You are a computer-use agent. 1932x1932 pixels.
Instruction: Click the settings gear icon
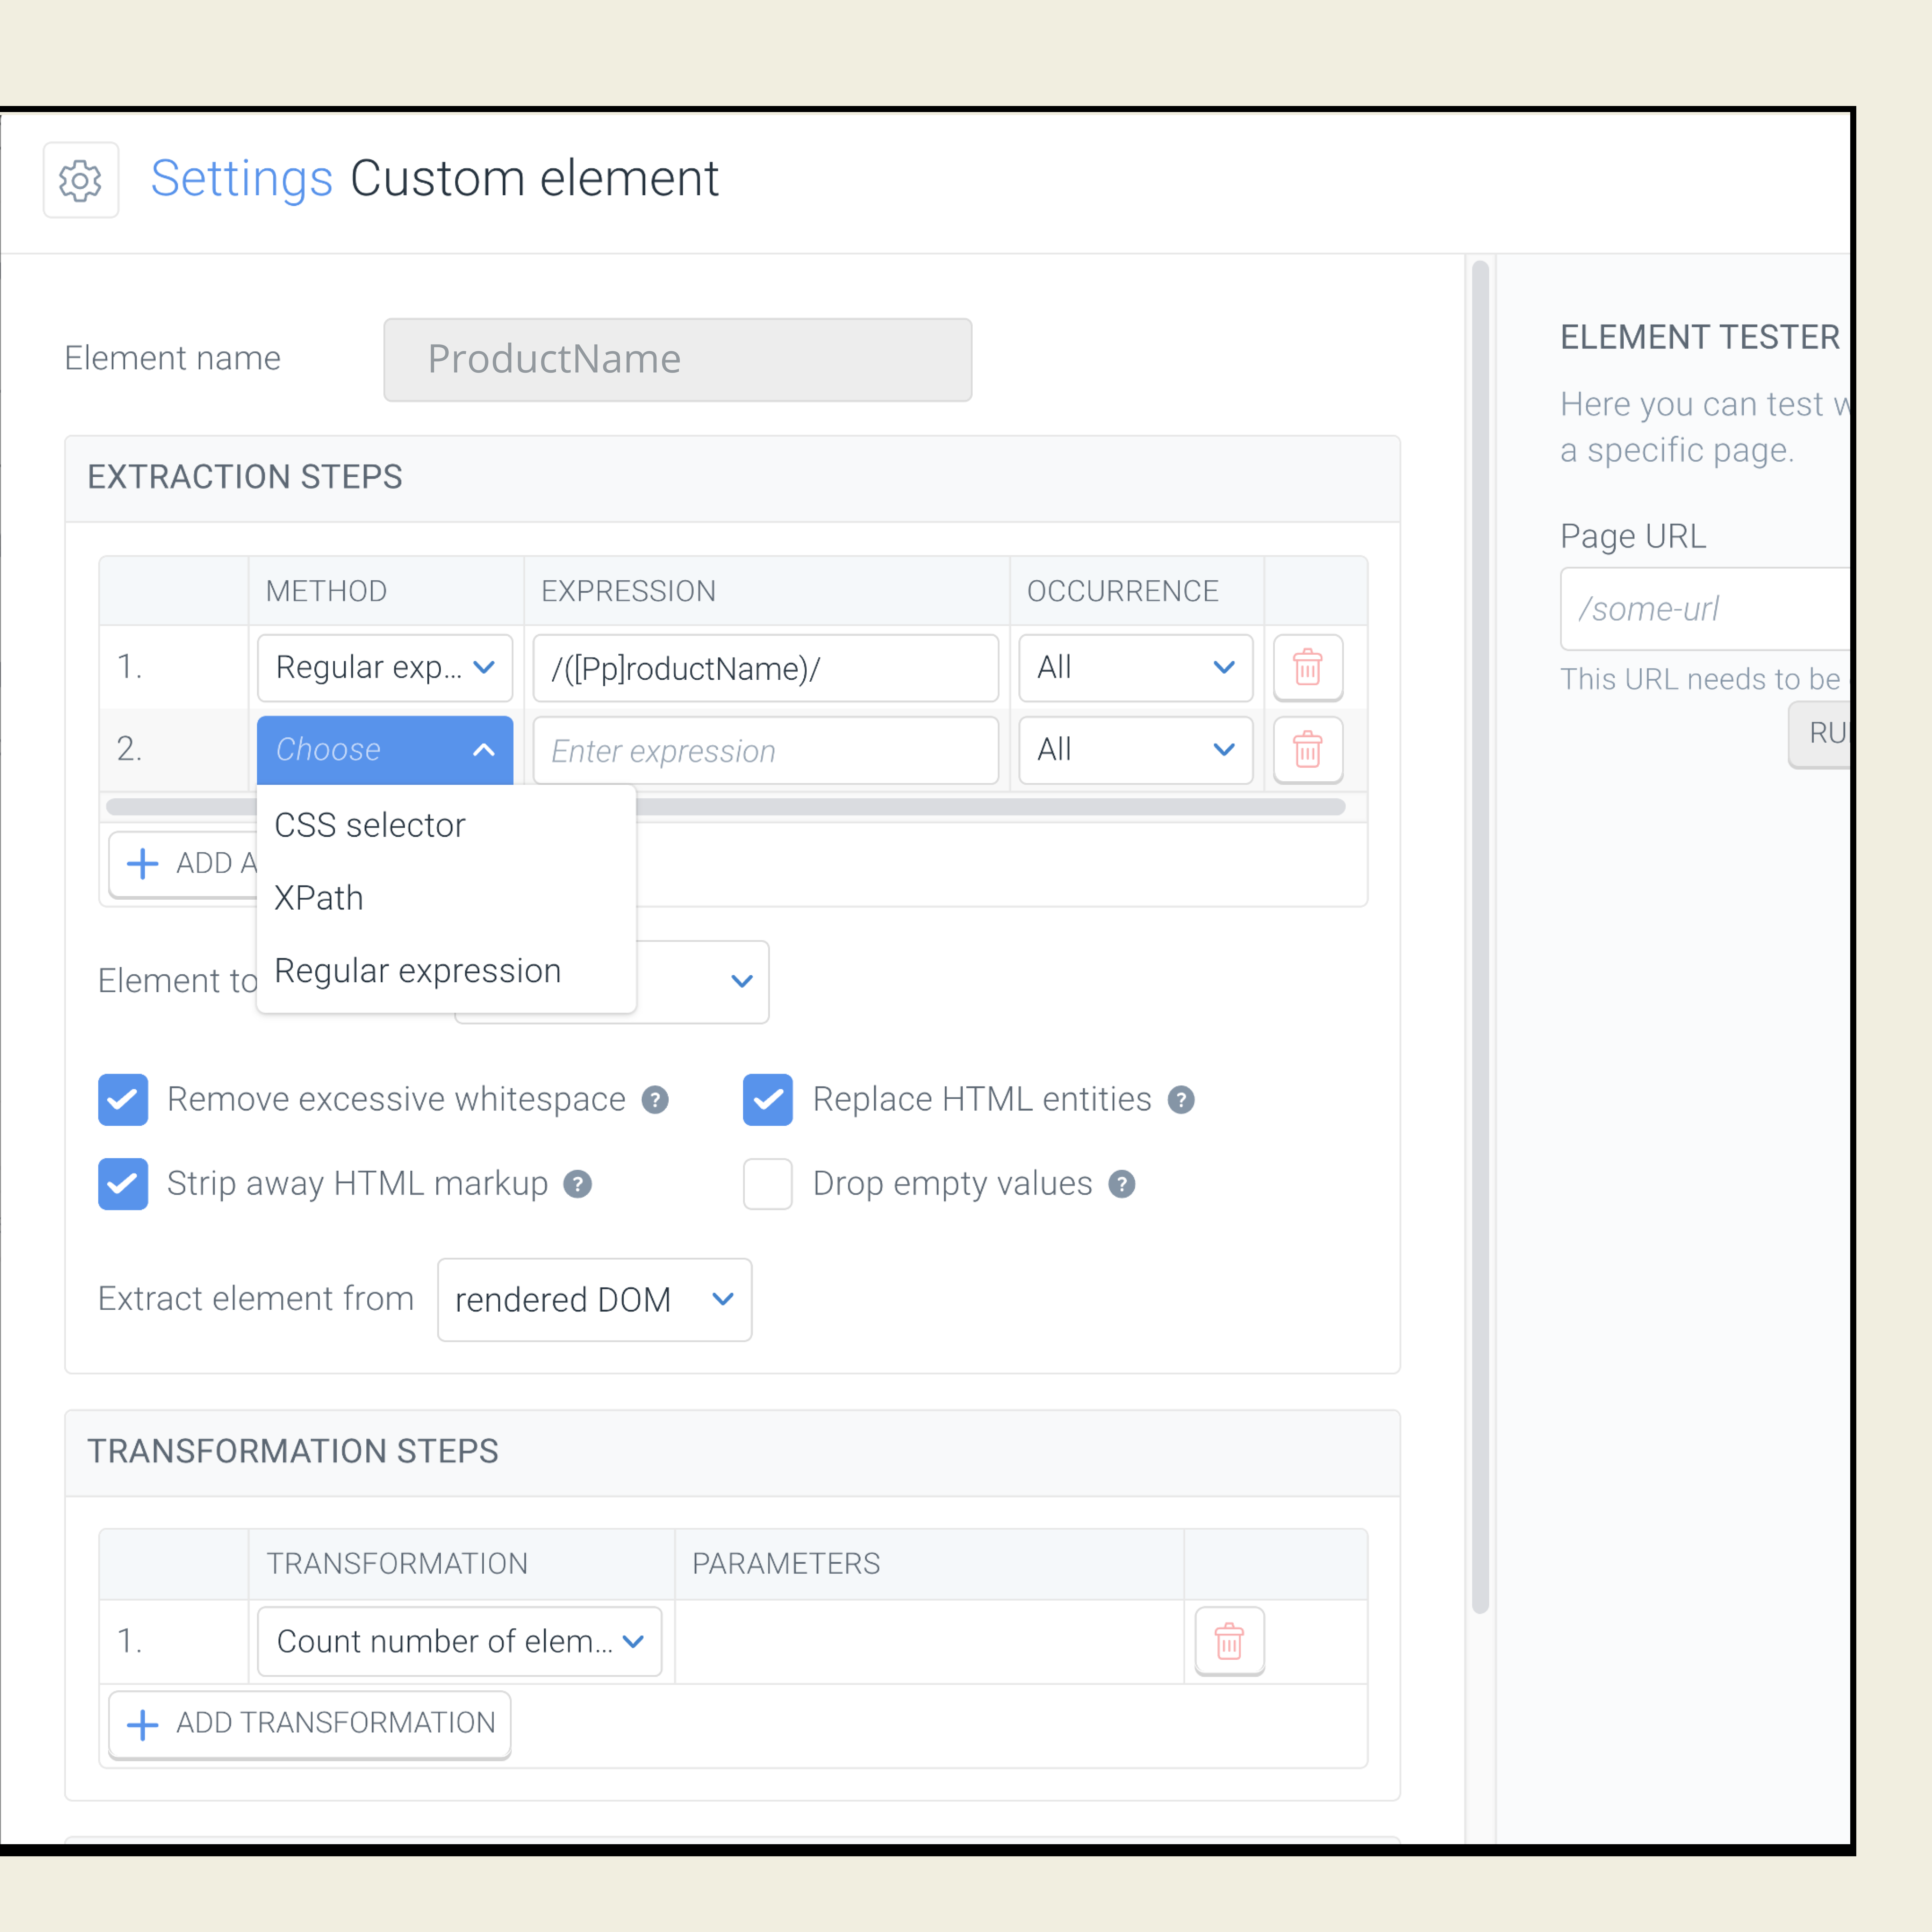coord(80,180)
